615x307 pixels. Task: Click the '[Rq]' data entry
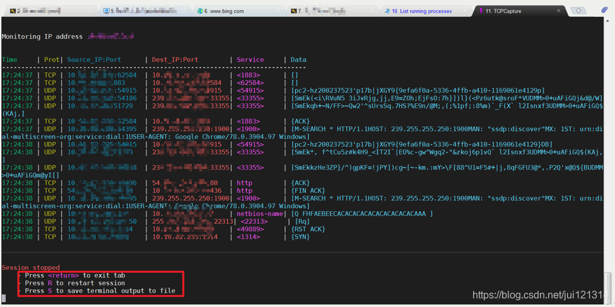pos(302,221)
